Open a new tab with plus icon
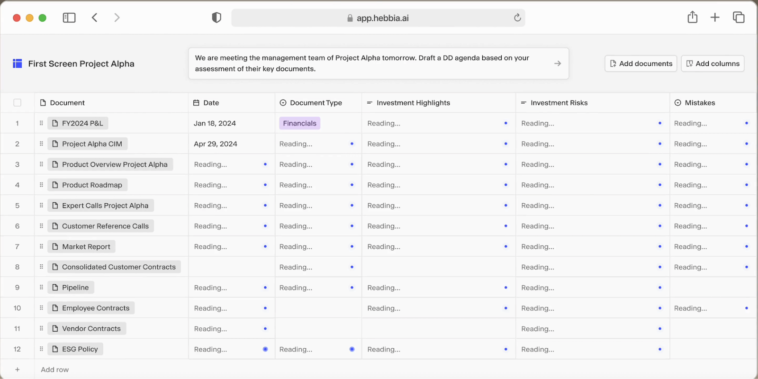758x379 pixels. (715, 18)
